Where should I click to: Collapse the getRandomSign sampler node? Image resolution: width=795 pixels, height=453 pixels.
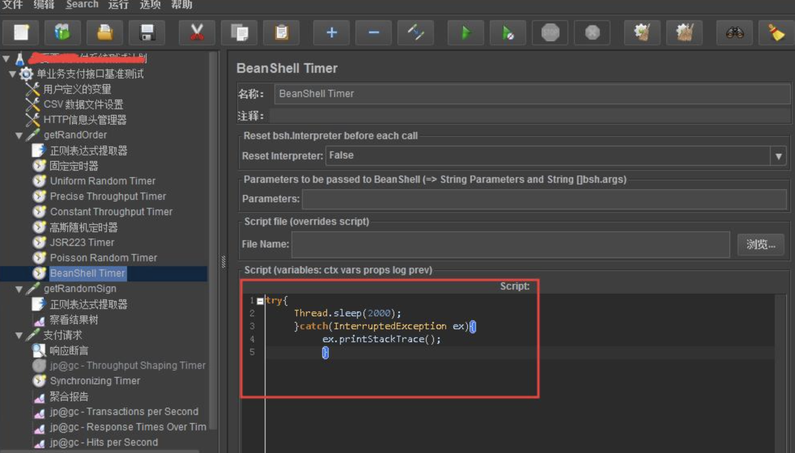19,289
